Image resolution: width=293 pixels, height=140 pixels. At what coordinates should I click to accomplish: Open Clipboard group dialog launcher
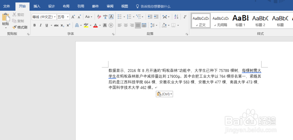pos(28,34)
